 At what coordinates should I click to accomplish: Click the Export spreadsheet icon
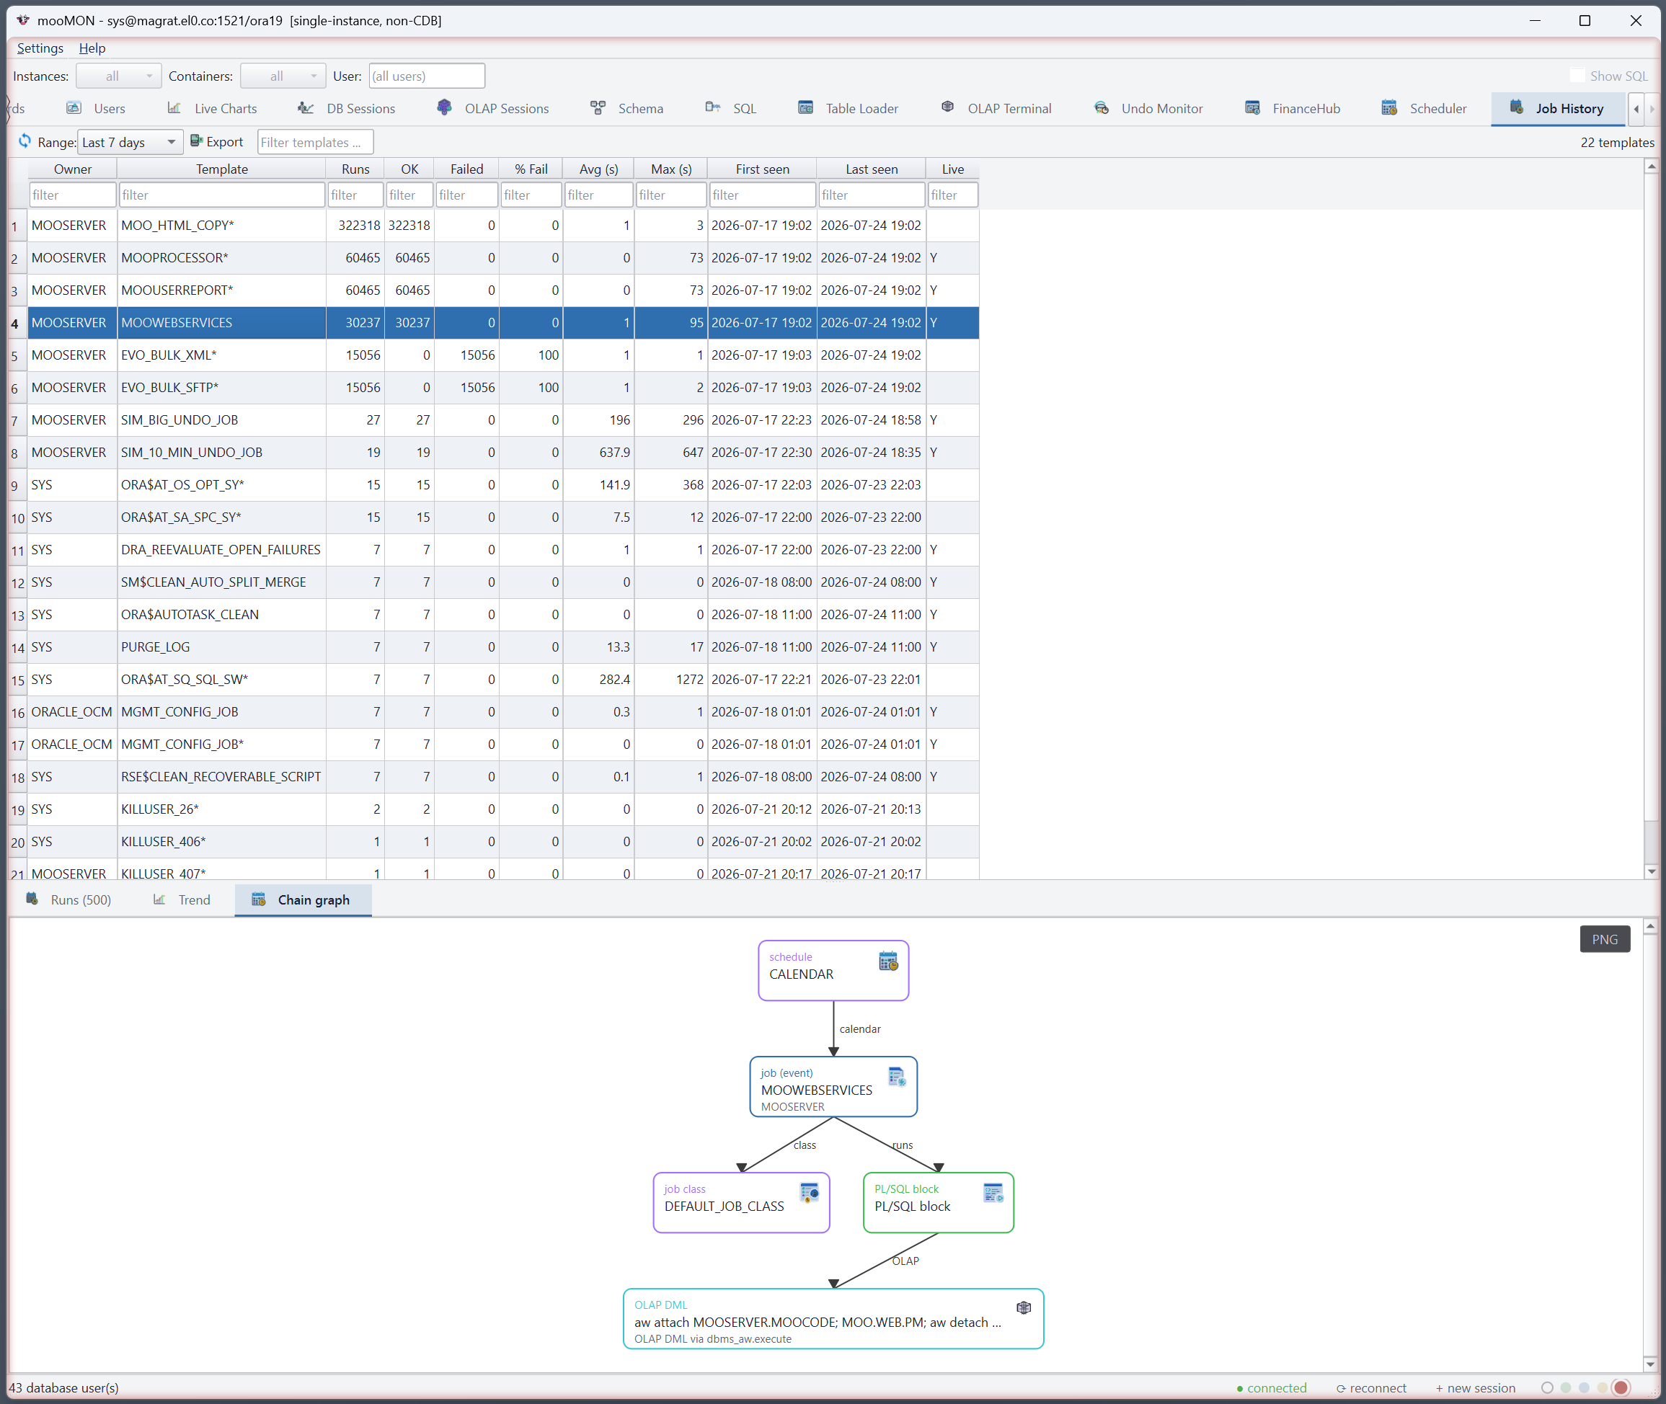click(196, 141)
